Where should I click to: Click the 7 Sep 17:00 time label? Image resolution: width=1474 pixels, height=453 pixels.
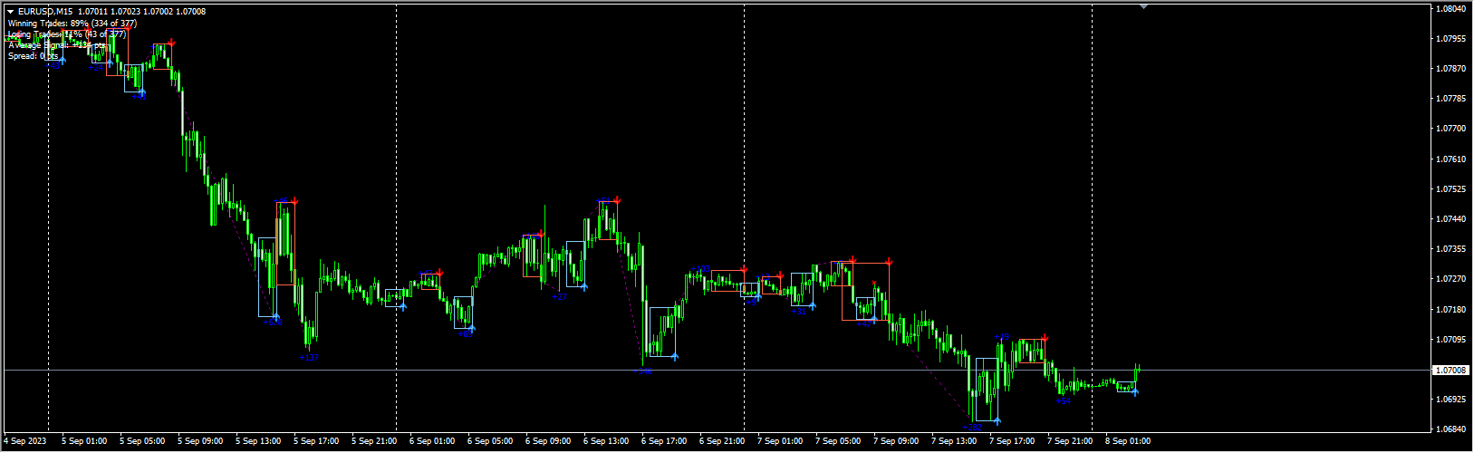pos(1012,442)
